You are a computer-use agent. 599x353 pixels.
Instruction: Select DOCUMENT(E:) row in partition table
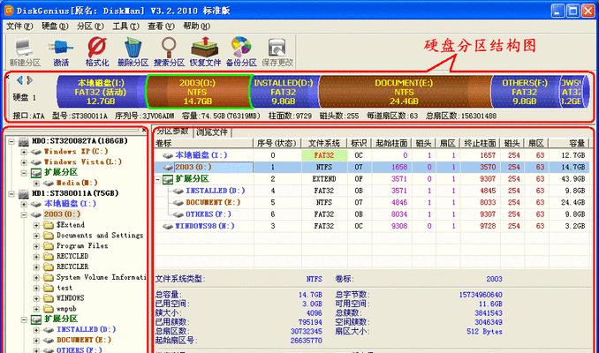[372, 202]
